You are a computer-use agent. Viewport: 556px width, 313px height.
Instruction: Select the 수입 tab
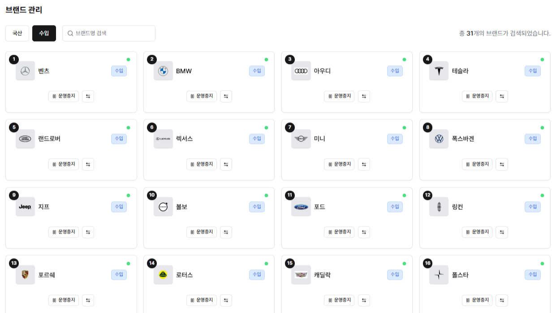tap(44, 33)
